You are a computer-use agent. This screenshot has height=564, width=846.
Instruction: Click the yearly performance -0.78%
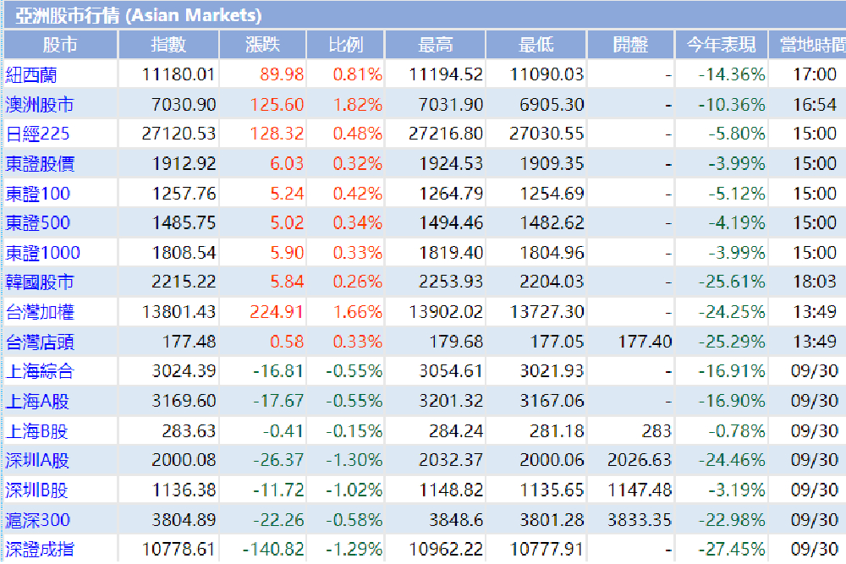737,430
